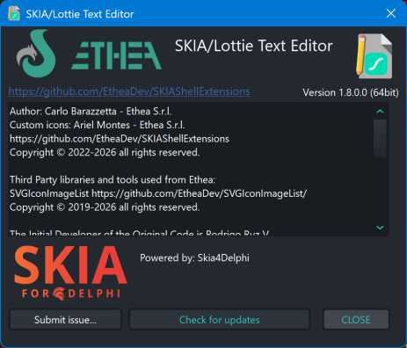Click the credits scrollbar thumb

tap(380, 138)
